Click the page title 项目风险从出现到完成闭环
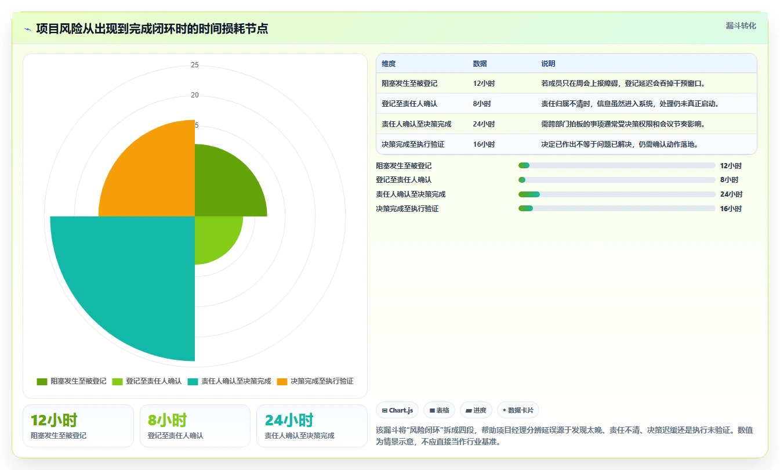 (152, 29)
